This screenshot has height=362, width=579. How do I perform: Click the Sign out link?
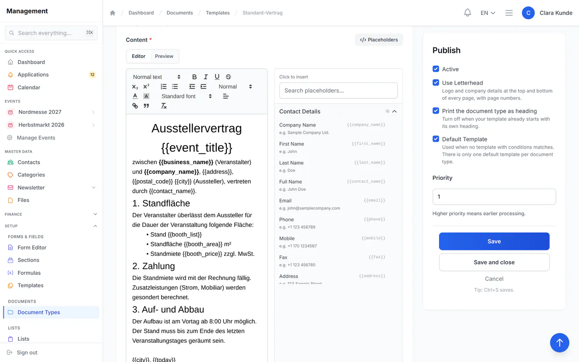(x=27, y=352)
